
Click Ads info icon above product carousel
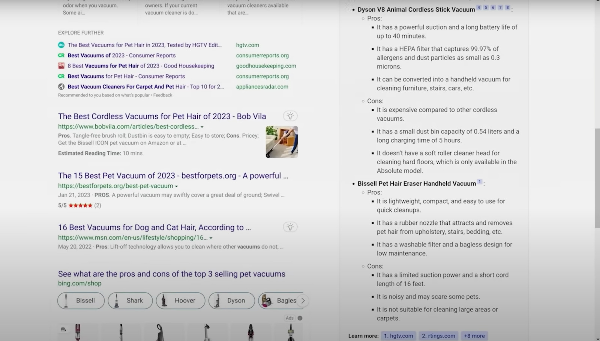tap(300, 318)
